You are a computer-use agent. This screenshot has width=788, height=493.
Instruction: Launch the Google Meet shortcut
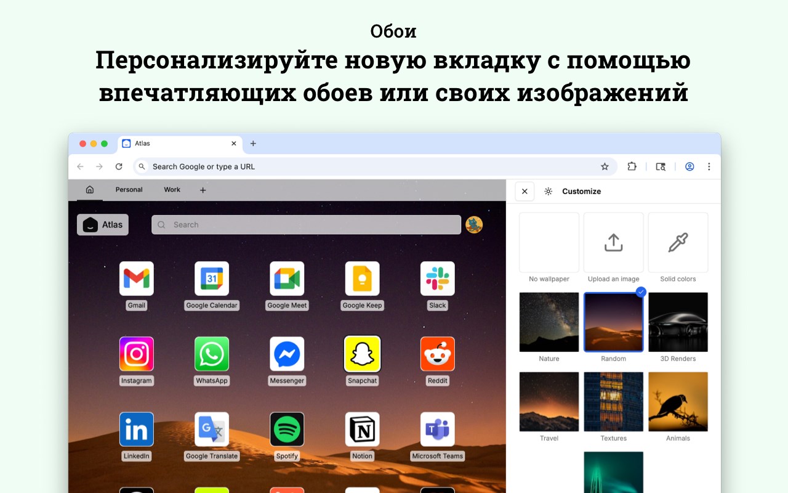point(287,279)
